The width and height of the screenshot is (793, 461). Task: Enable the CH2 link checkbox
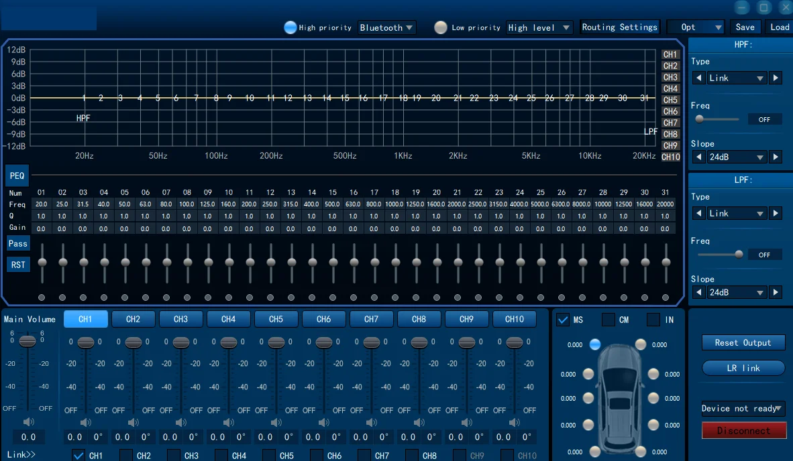click(x=125, y=456)
